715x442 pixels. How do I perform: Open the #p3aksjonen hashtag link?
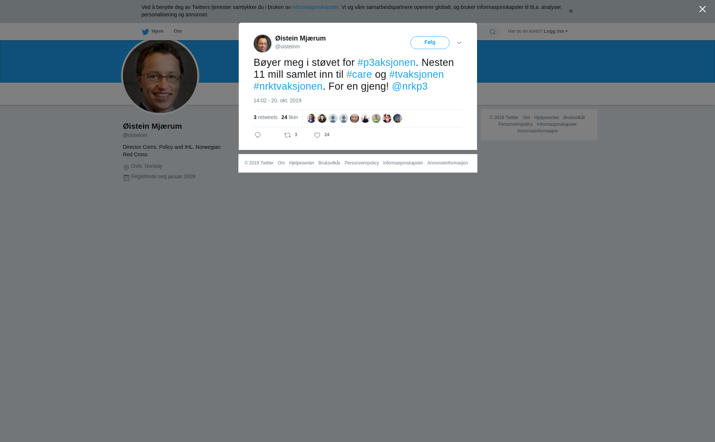387,63
